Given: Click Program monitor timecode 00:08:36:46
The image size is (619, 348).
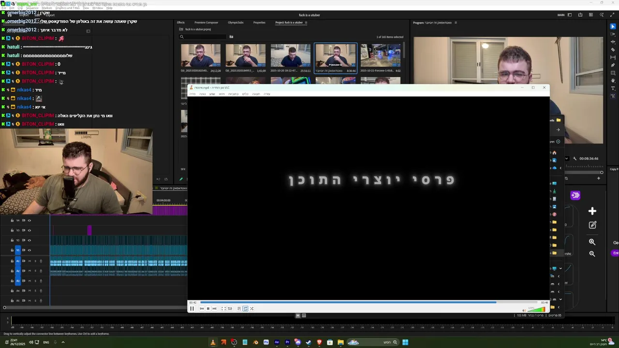Looking at the screenshot, I should tap(589, 159).
